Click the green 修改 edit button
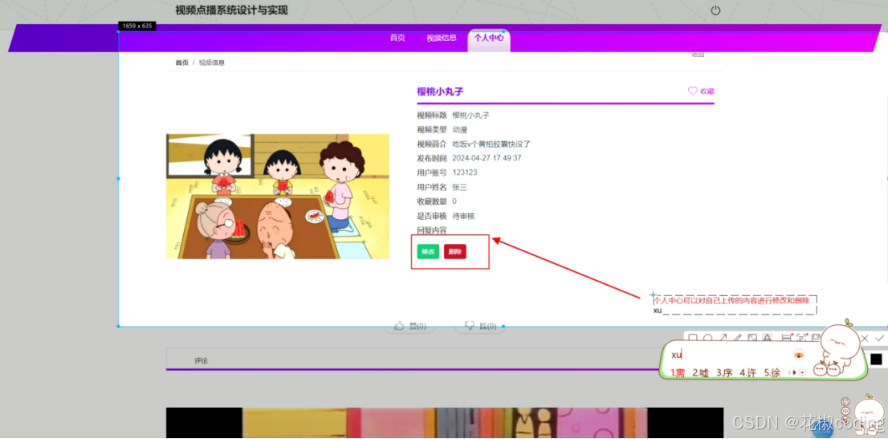This screenshot has height=439, width=888. click(428, 252)
